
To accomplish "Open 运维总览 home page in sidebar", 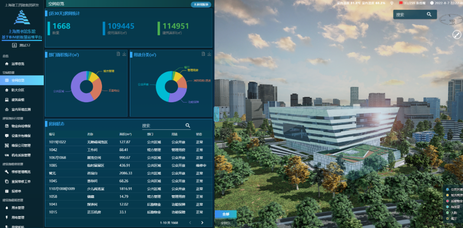I will pos(18,64).
